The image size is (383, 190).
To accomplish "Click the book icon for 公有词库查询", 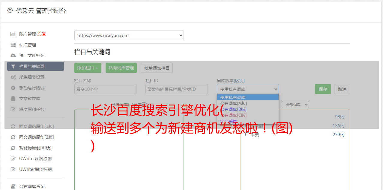I will pyautogui.click(x=13, y=186).
